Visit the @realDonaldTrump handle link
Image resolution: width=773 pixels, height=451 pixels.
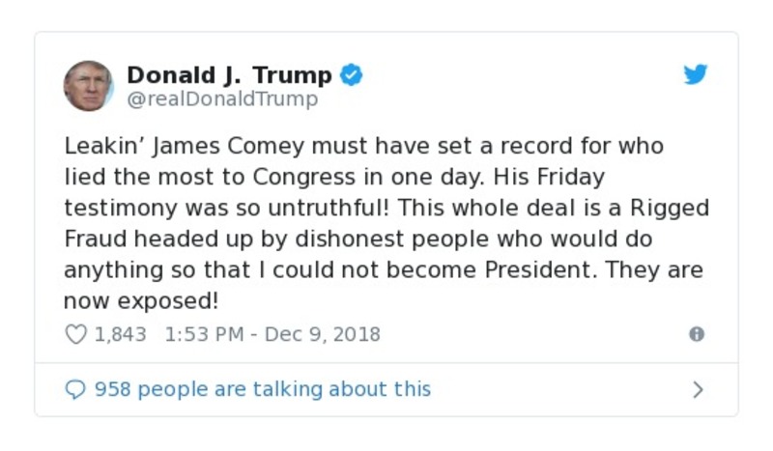pos(222,99)
